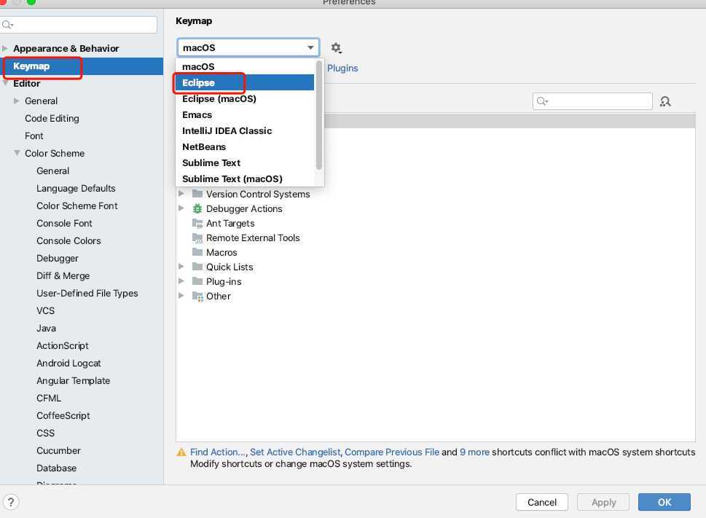Open Console Font settings
This screenshot has width=706, height=518.
click(64, 223)
